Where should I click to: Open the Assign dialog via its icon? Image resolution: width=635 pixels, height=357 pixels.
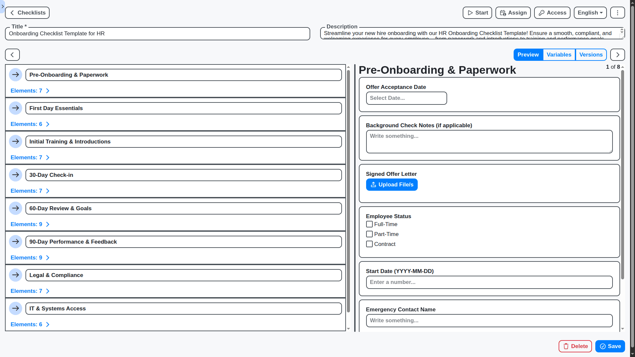coord(503,13)
